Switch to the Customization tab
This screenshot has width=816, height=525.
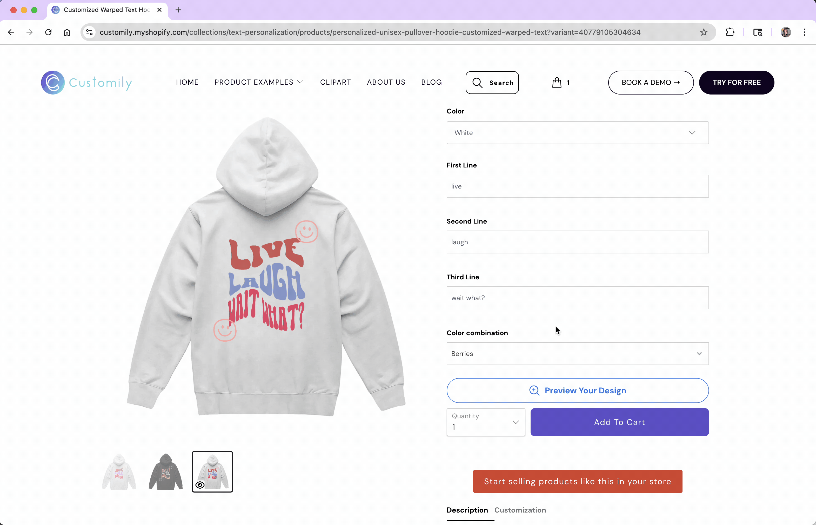point(520,510)
